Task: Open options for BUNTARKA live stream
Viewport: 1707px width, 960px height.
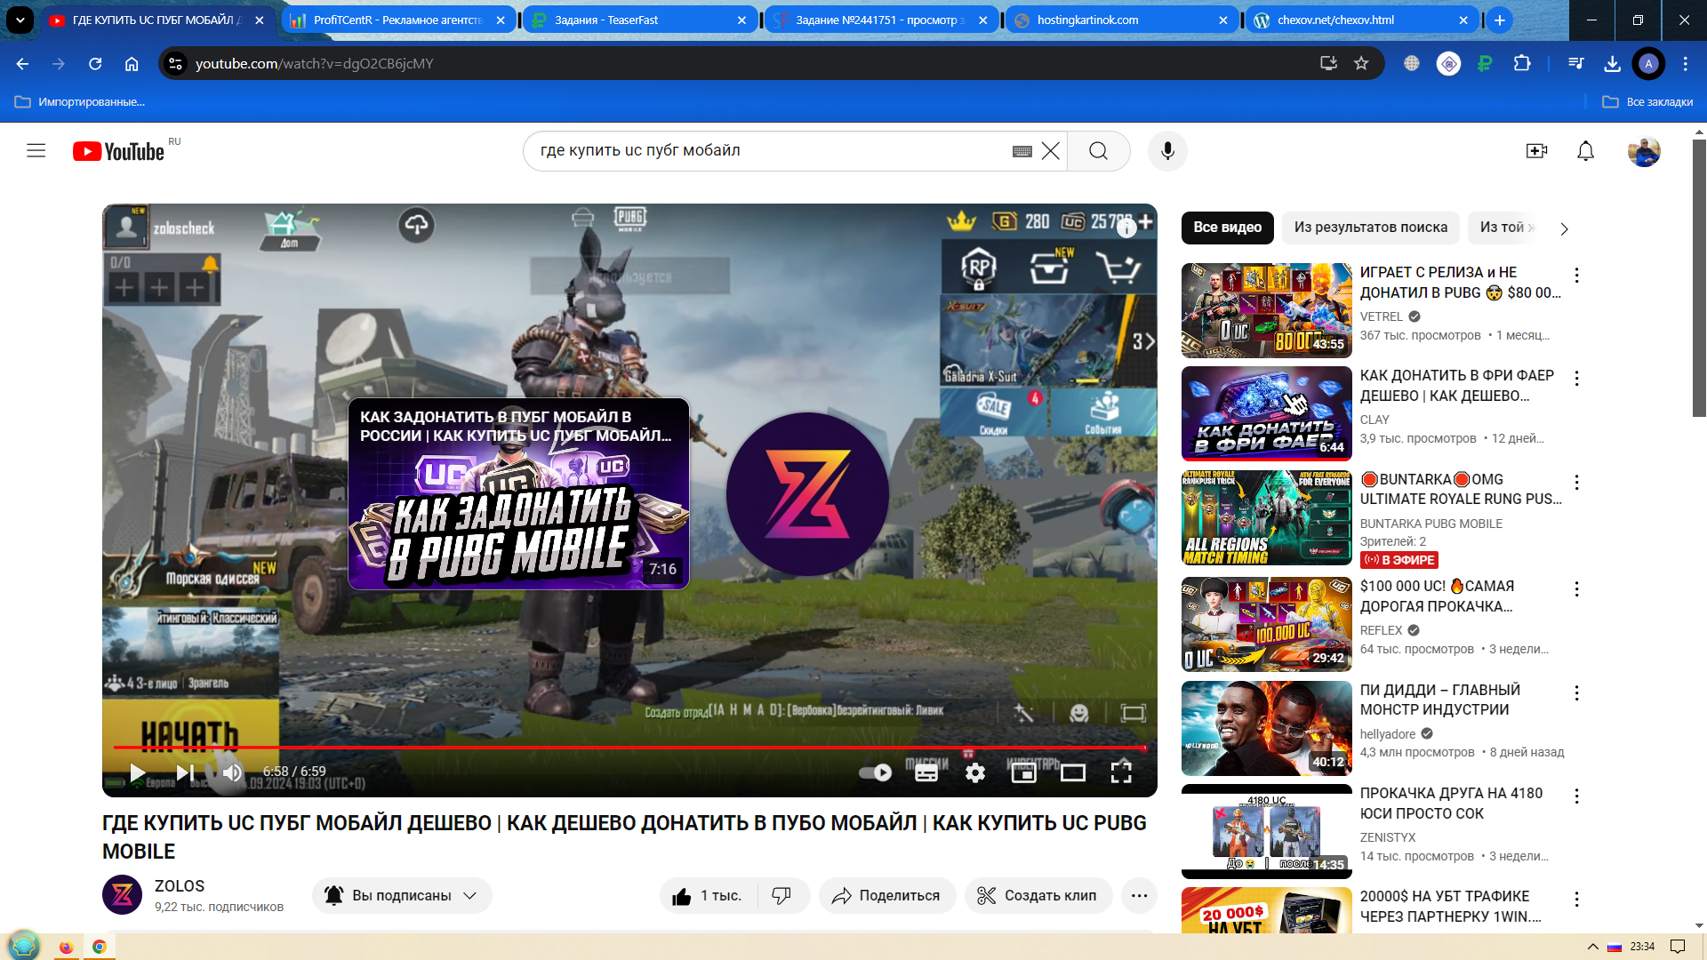Action: coord(1576,483)
